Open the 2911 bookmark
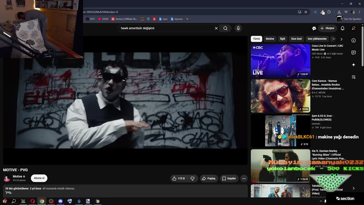364x205 pixels. pyautogui.click(x=90, y=19)
